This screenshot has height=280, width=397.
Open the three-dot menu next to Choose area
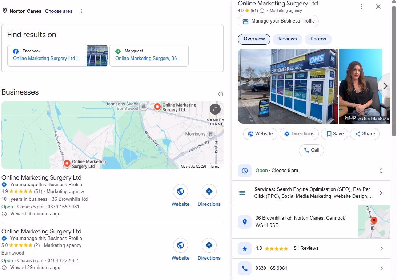tap(81, 11)
